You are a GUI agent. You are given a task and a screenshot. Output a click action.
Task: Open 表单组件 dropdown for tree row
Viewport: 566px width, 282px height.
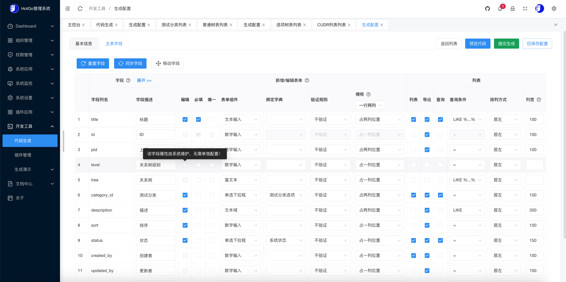click(x=241, y=180)
